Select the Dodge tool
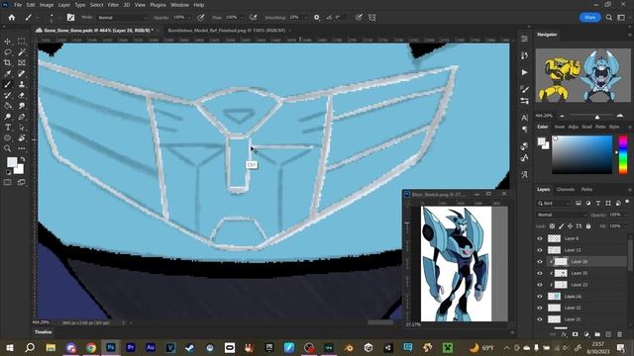This screenshot has width=634, height=356. (7, 117)
